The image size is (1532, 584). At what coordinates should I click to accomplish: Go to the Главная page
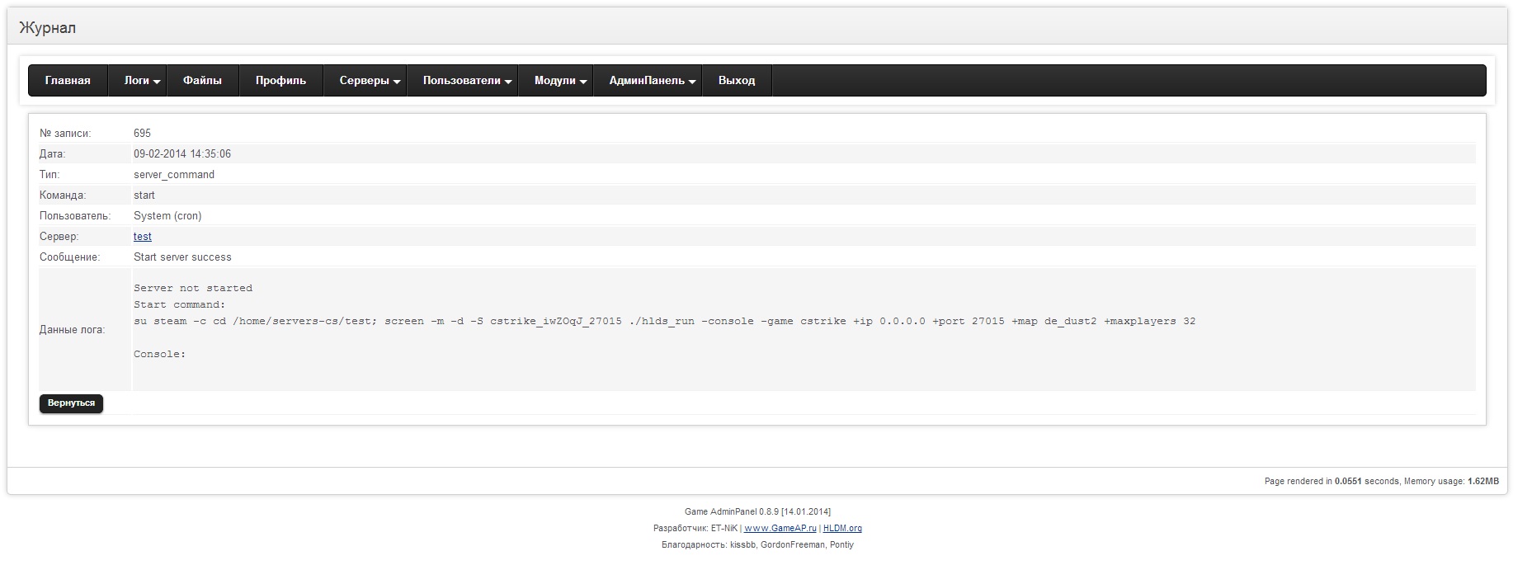tap(68, 81)
